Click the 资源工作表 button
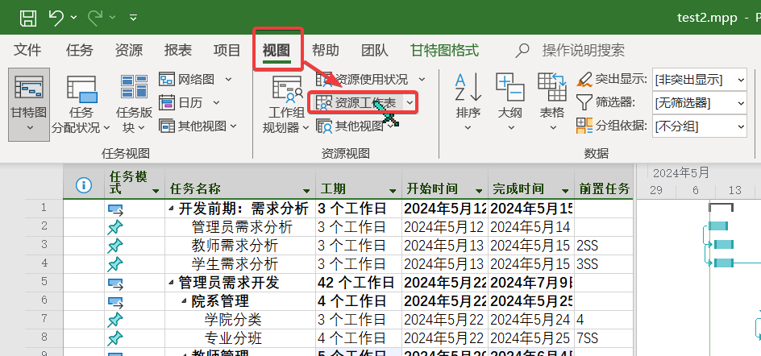The height and width of the screenshot is (356, 761). point(356,103)
